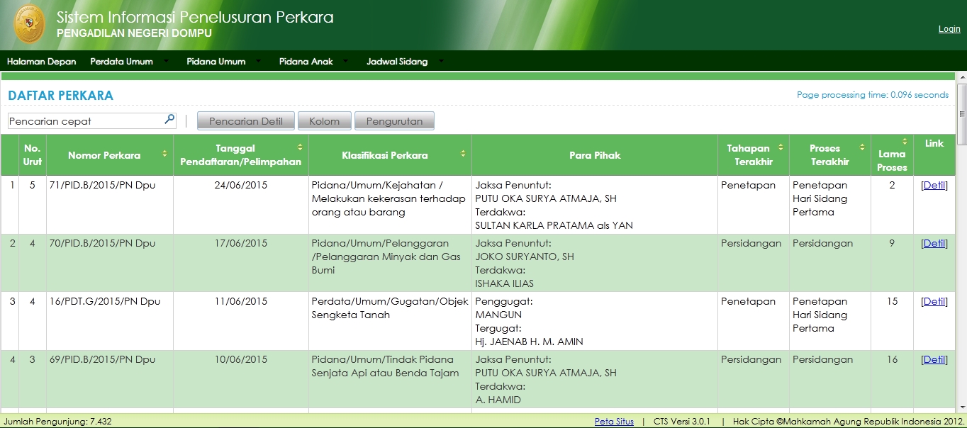Select case number 70/PID.B/2015/PN Dpu
The image size is (967, 428).
click(x=102, y=243)
